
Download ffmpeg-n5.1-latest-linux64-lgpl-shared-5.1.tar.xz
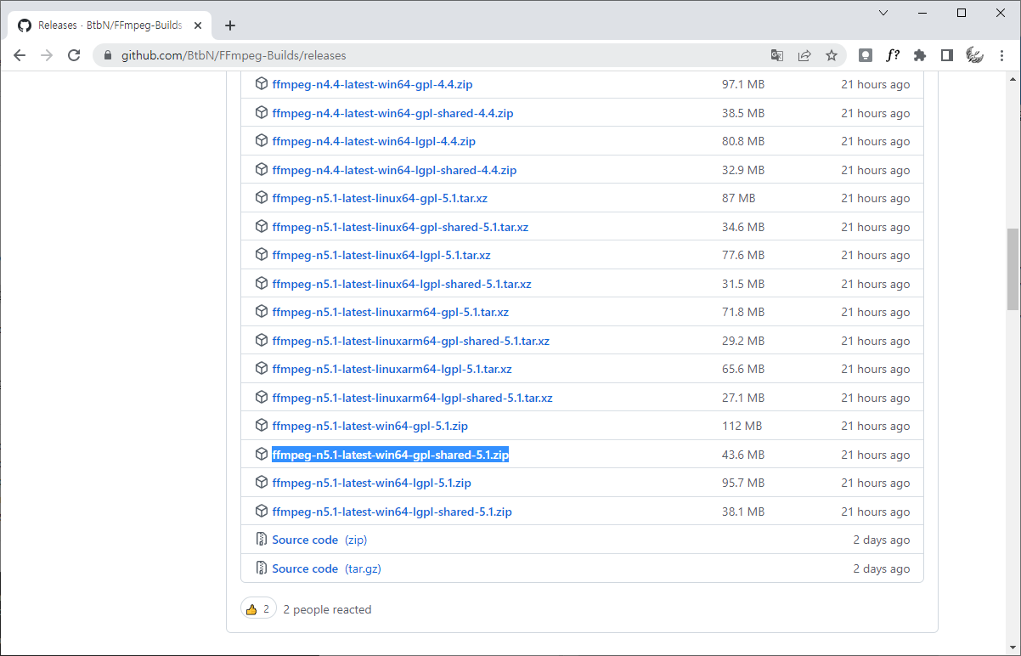pos(402,284)
